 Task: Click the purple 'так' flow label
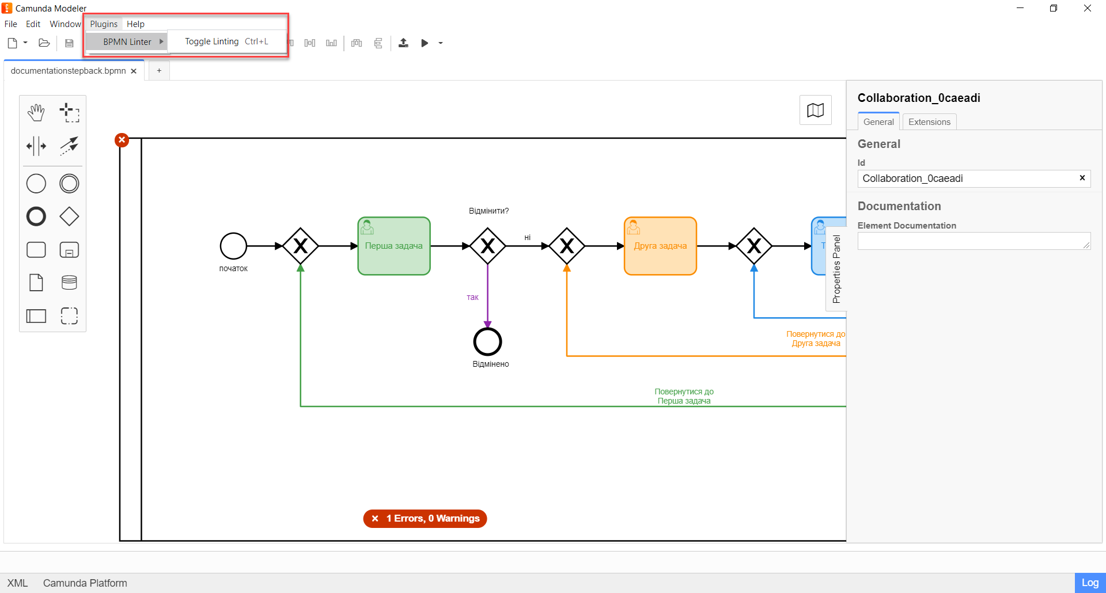click(x=472, y=297)
